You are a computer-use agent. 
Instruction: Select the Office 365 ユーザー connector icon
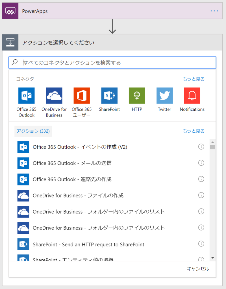coord(82,95)
